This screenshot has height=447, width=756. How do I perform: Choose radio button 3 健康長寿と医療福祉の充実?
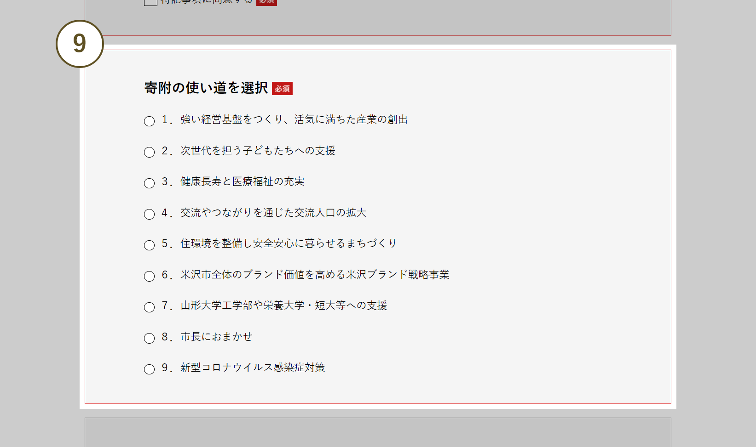tap(149, 183)
